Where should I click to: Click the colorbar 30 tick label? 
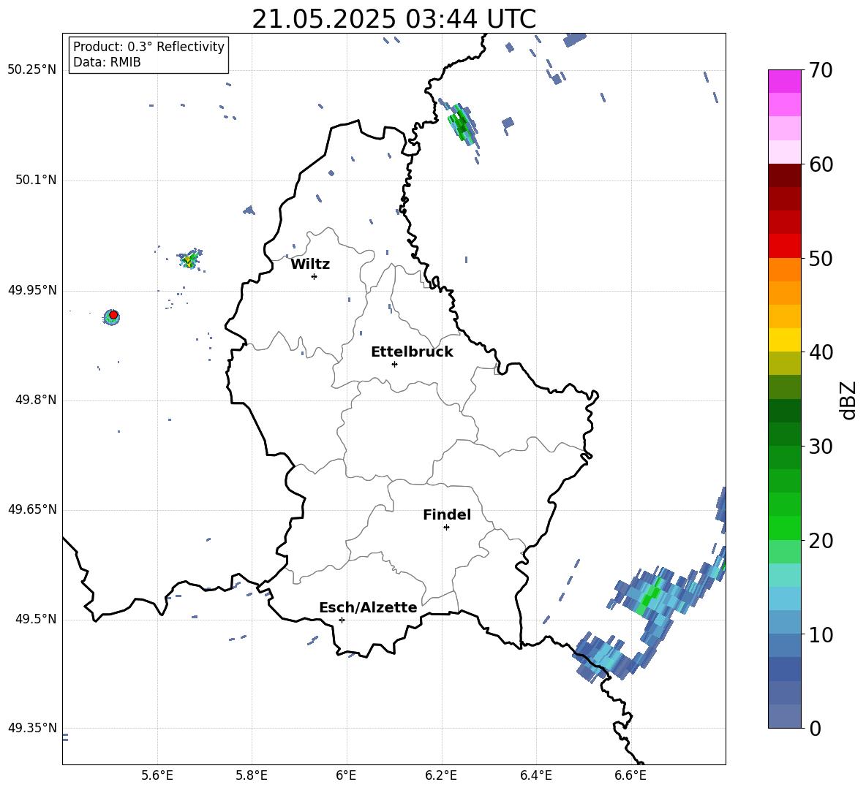tap(821, 447)
